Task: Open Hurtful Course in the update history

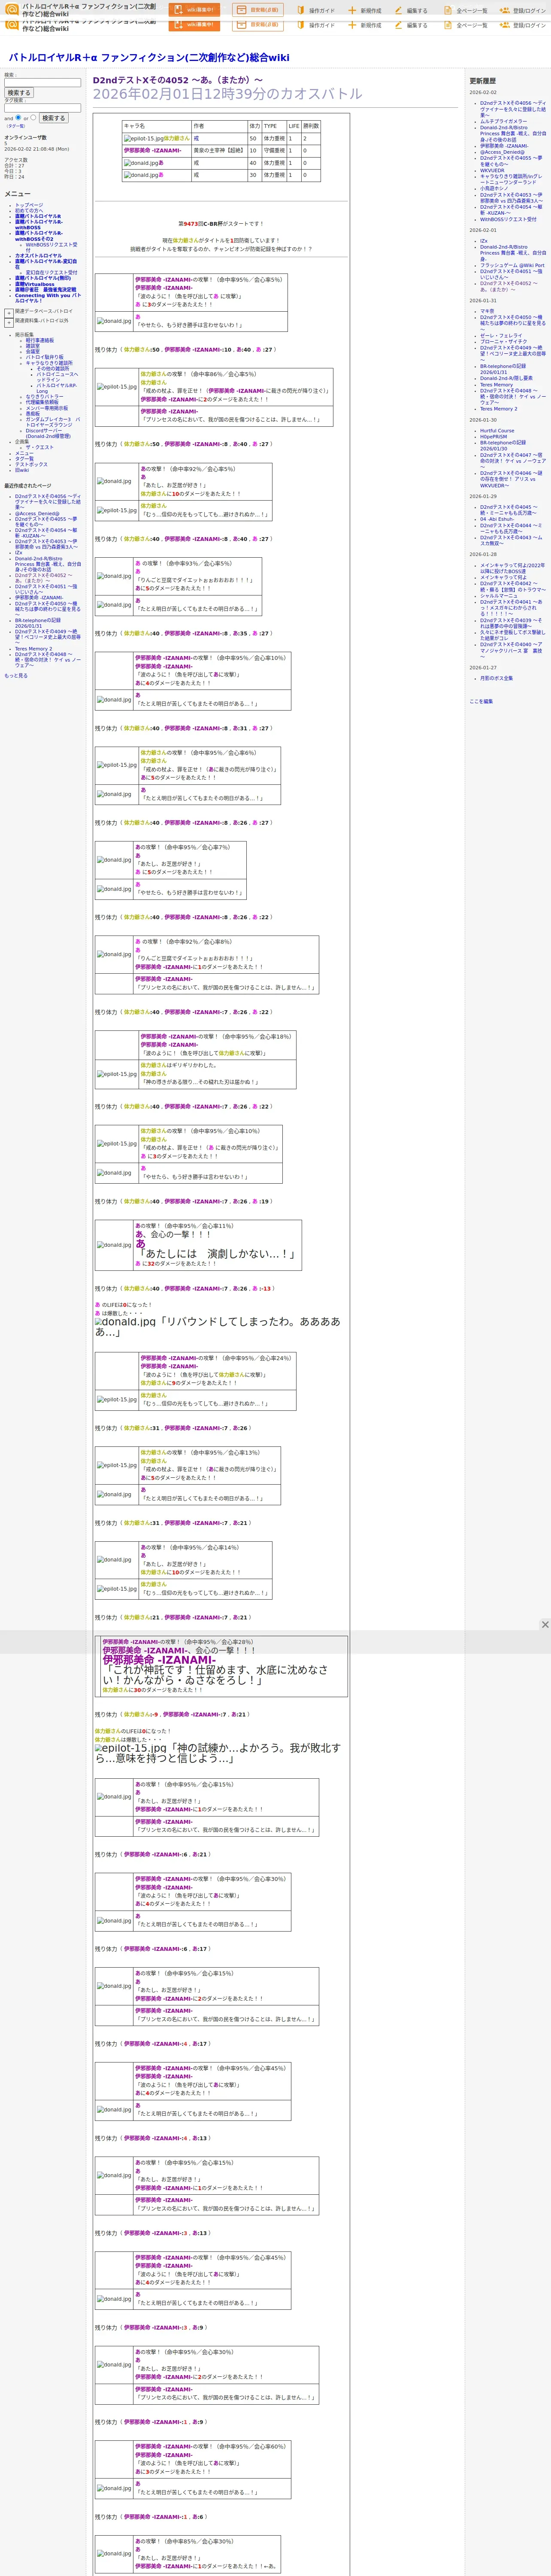Action: click(x=497, y=431)
